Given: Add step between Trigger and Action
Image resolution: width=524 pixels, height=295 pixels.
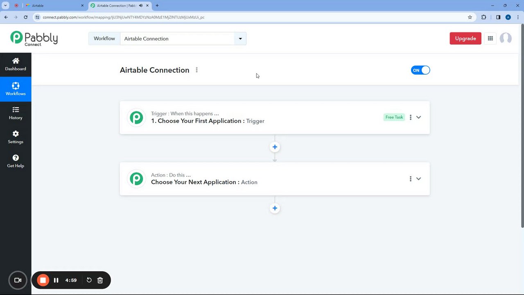Looking at the screenshot, I should [x=275, y=147].
